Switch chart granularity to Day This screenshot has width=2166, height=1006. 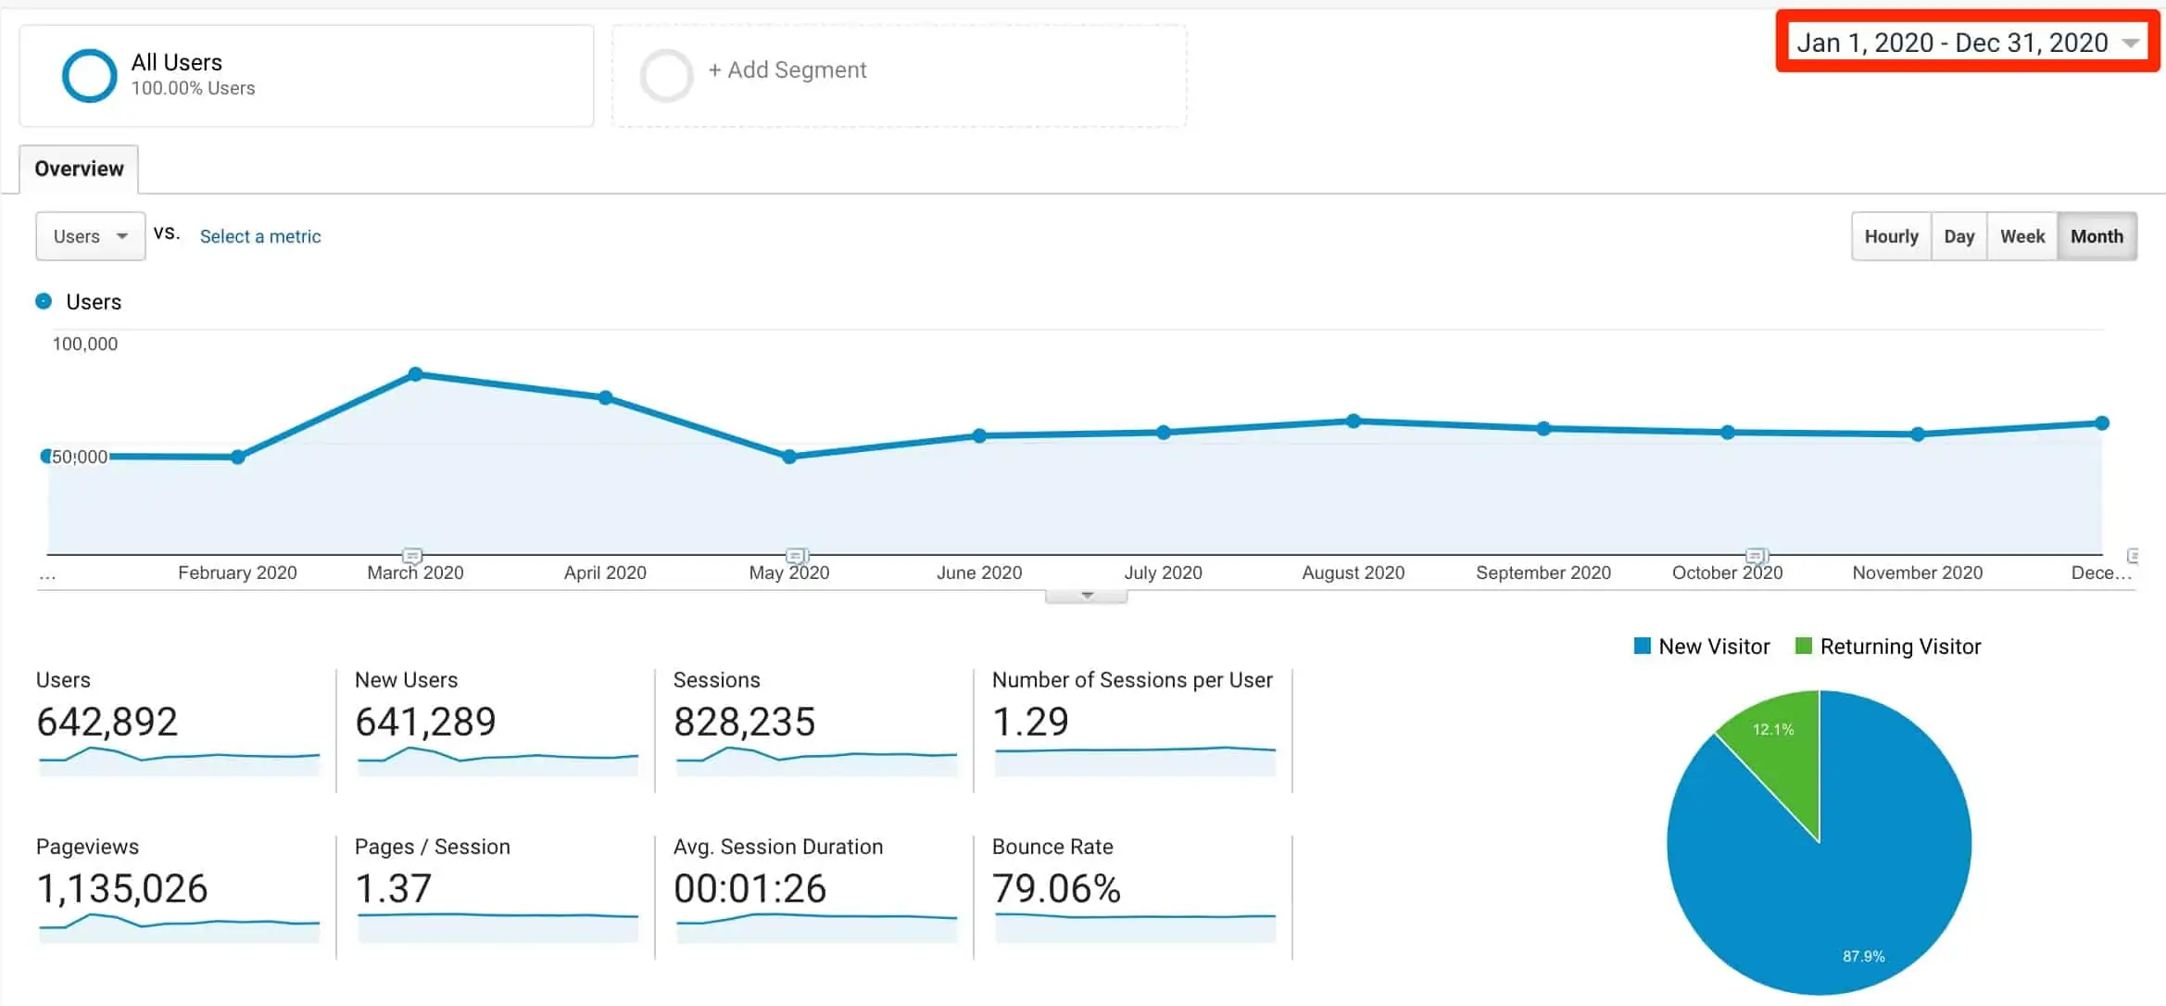[x=1958, y=236]
